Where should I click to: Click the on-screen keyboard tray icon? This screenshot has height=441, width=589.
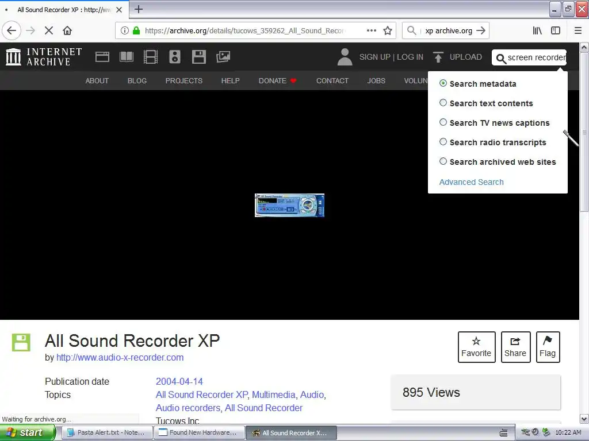(503, 433)
